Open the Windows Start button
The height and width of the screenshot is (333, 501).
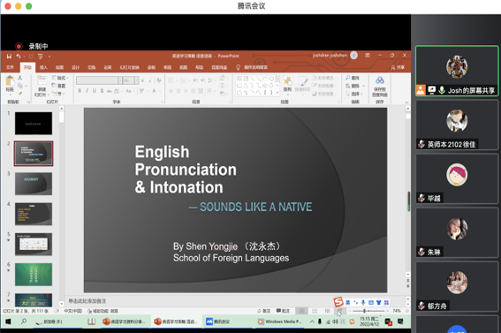pyautogui.click(x=8, y=322)
